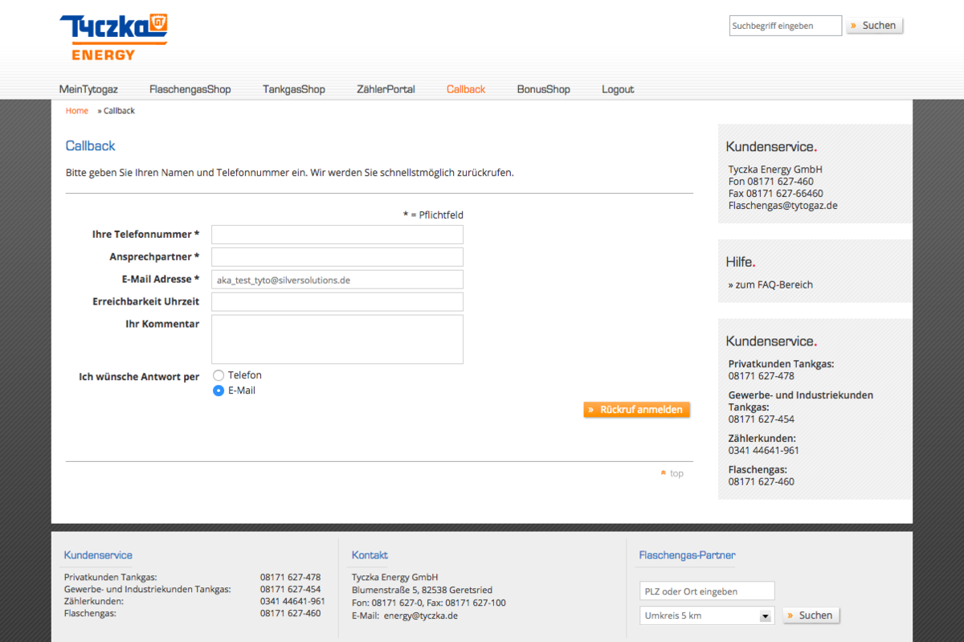
Task: Click the Suchen button in Flaschengas-Partner
Action: pyautogui.click(x=811, y=615)
